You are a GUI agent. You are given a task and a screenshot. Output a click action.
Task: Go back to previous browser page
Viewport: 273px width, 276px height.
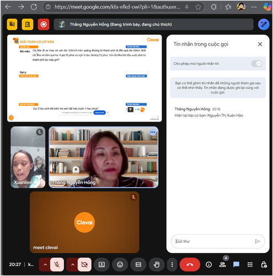coord(8,7)
